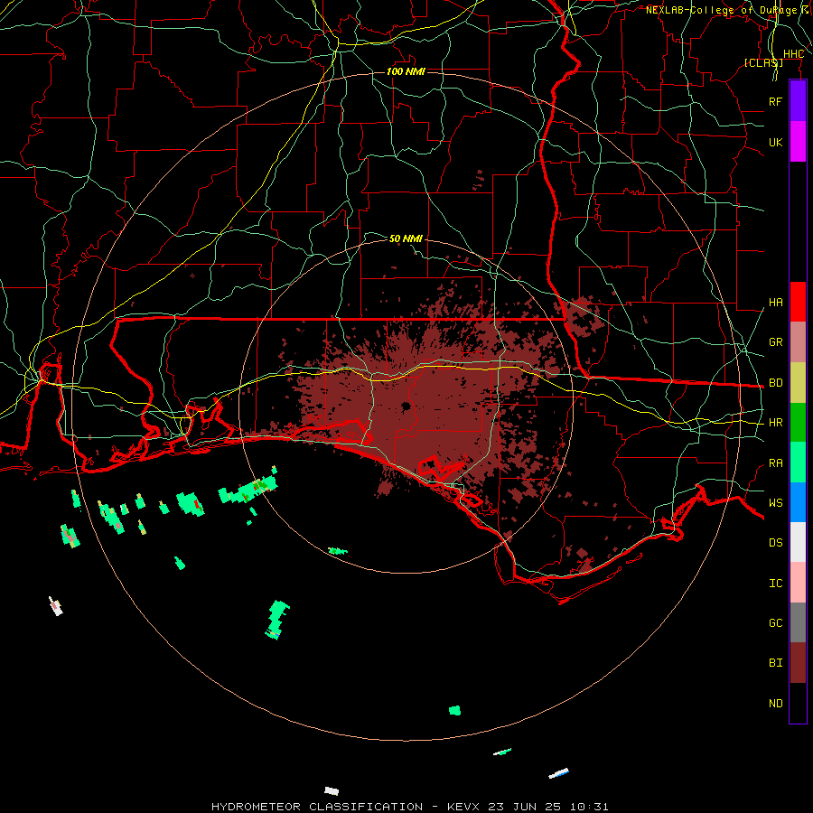Click the 'GC' legend label text
Screen dimensions: 813x813
pos(775,623)
